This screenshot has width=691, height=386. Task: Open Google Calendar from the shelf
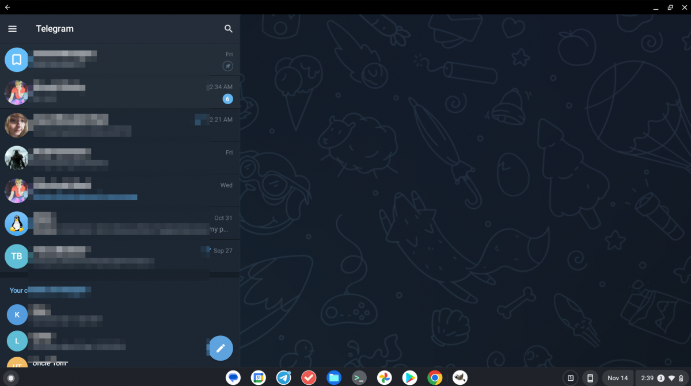(258, 378)
